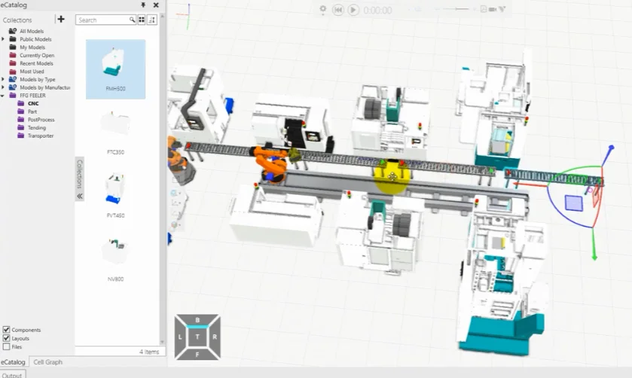632x378 pixels.
Task: Switch catalog to thumbnail grid view
Action: coord(142,20)
